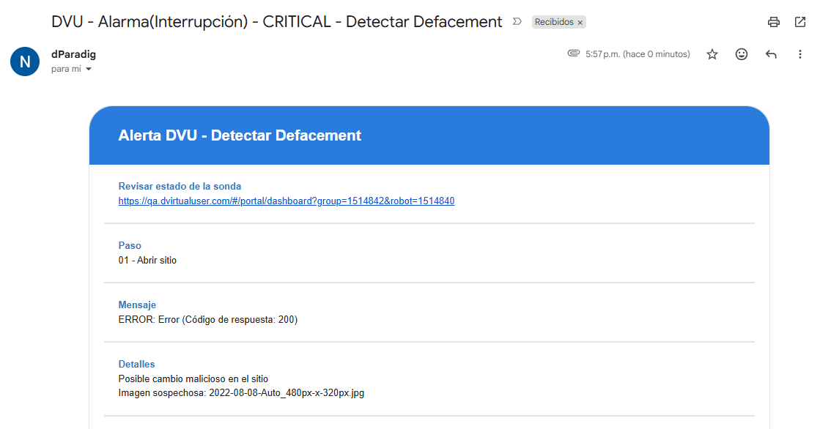Open email in a new window
This screenshot has width=820, height=429.
[799, 22]
